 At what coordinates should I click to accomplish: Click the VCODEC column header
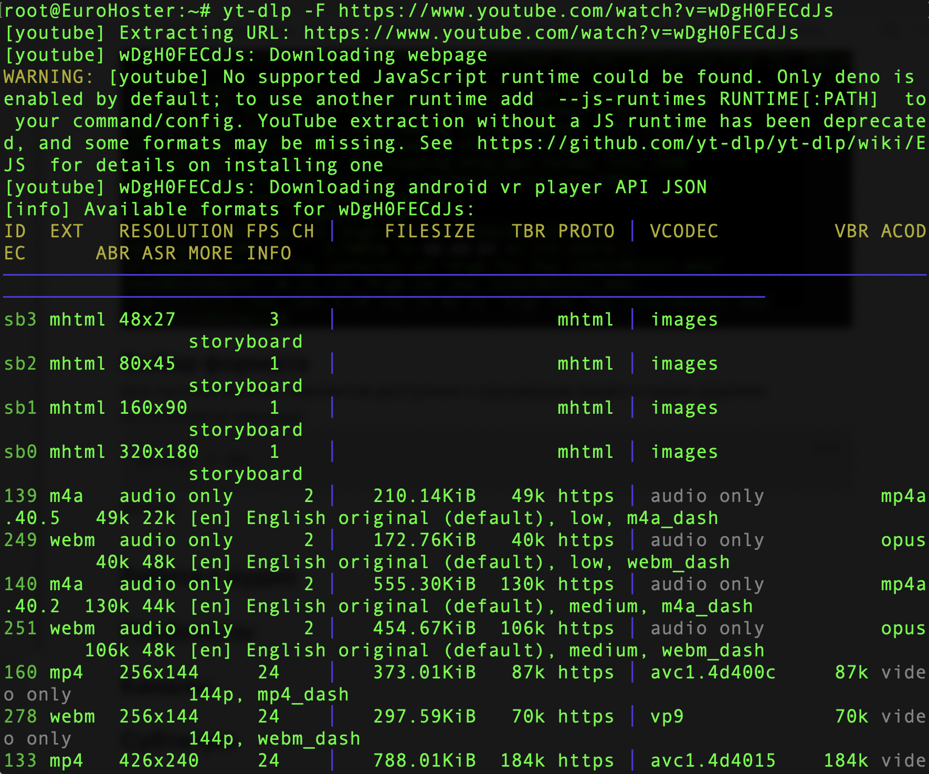(x=684, y=231)
